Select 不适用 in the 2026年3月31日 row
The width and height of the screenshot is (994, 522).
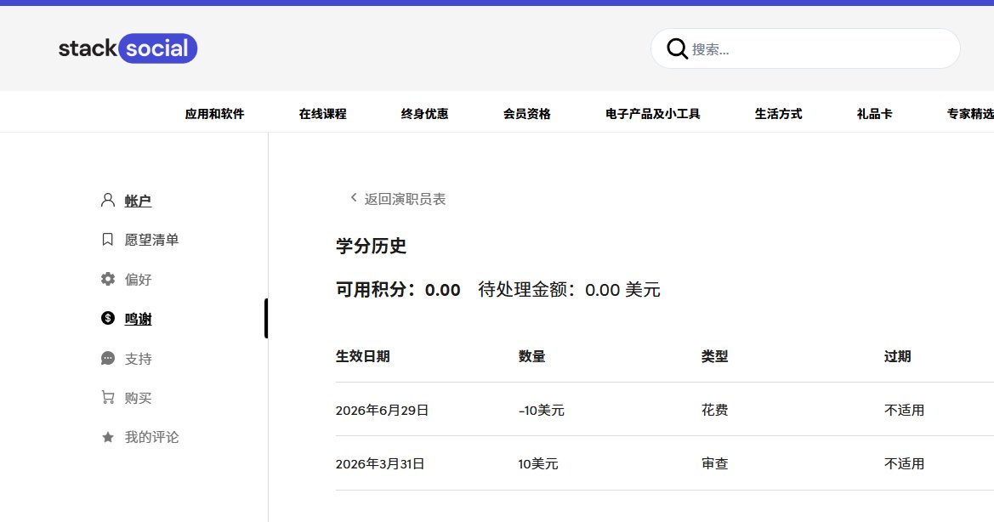[904, 463]
